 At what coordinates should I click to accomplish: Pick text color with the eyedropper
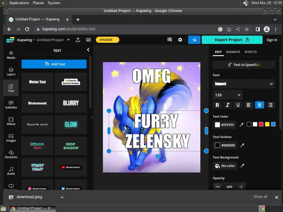click(242, 124)
